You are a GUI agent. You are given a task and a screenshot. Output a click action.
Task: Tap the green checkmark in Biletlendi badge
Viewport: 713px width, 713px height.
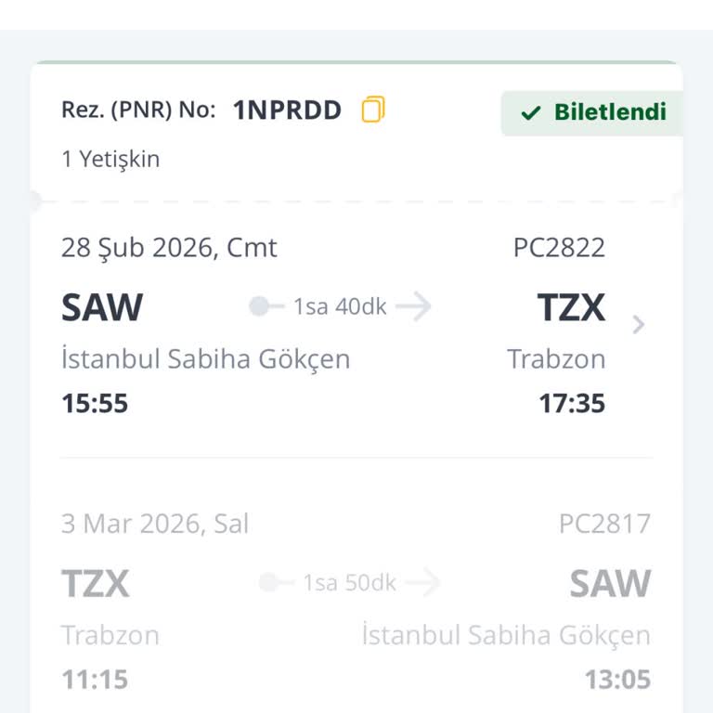(531, 113)
